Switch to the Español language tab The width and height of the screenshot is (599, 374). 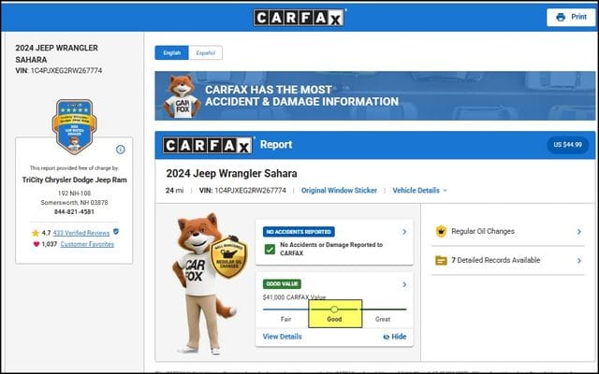point(206,53)
